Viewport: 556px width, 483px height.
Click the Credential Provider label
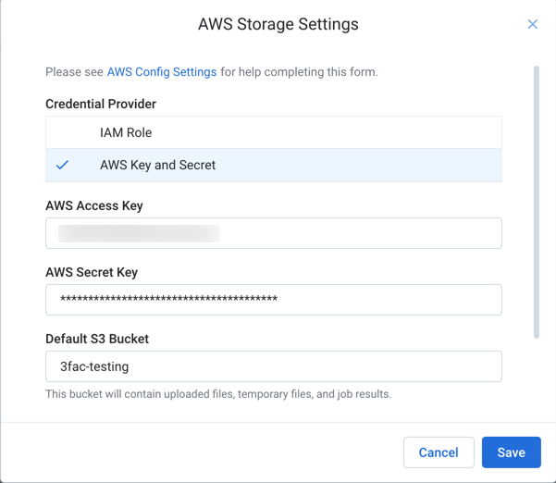click(101, 104)
